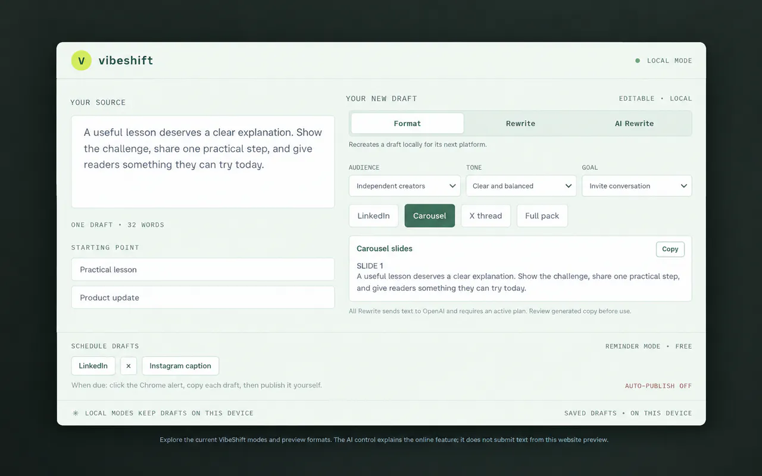
Task: Click the AI Rewrite OpenAI disclaimer note
Action: (490, 311)
